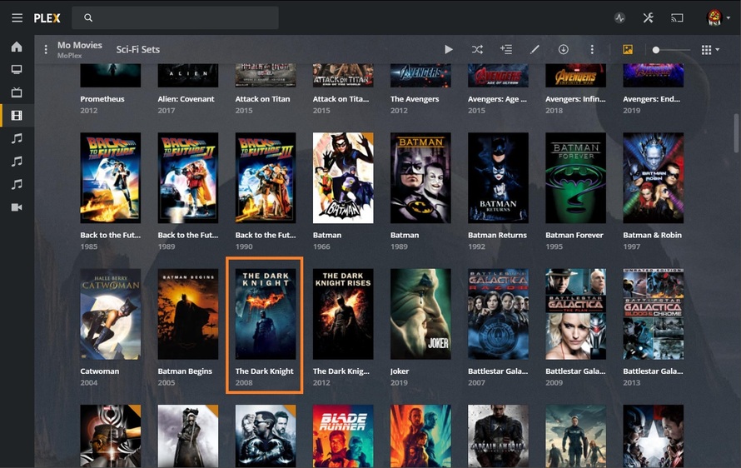
Task: Open Batman 1989 poster
Action: point(420,177)
